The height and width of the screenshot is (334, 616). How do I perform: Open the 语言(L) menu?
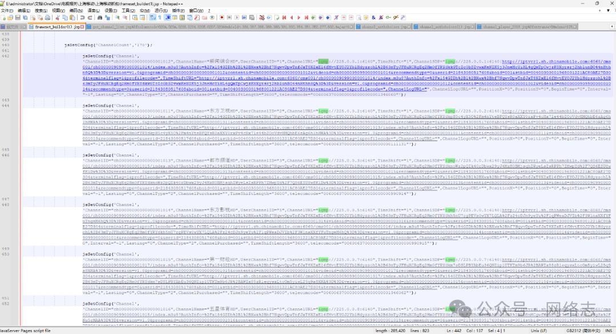pos(94,11)
